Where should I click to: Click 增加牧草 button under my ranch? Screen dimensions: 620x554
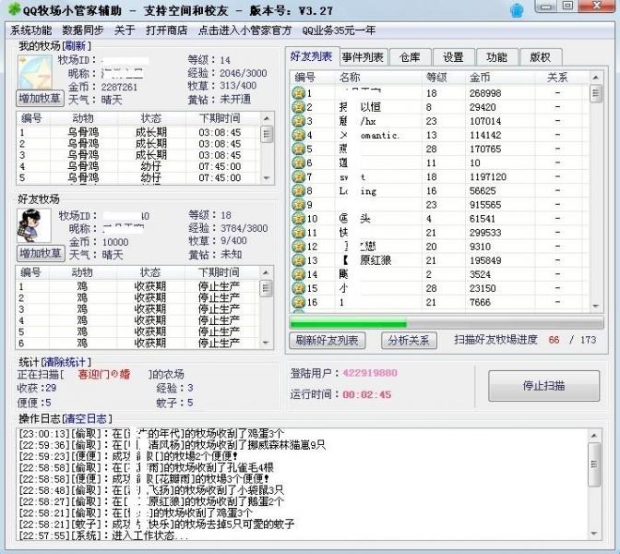pyautogui.click(x=40, y=98)
